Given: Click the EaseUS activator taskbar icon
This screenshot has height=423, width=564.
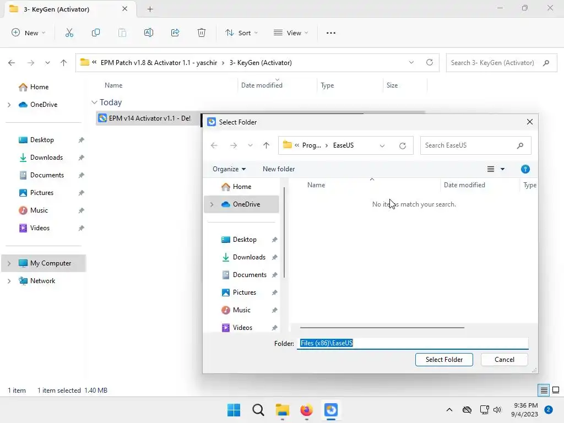Looking at the screenshot, I should point(331,410).
